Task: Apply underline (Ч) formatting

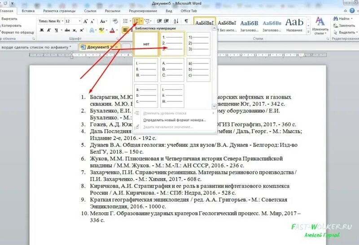Action: pyautogui.click(x=56, y=30)
